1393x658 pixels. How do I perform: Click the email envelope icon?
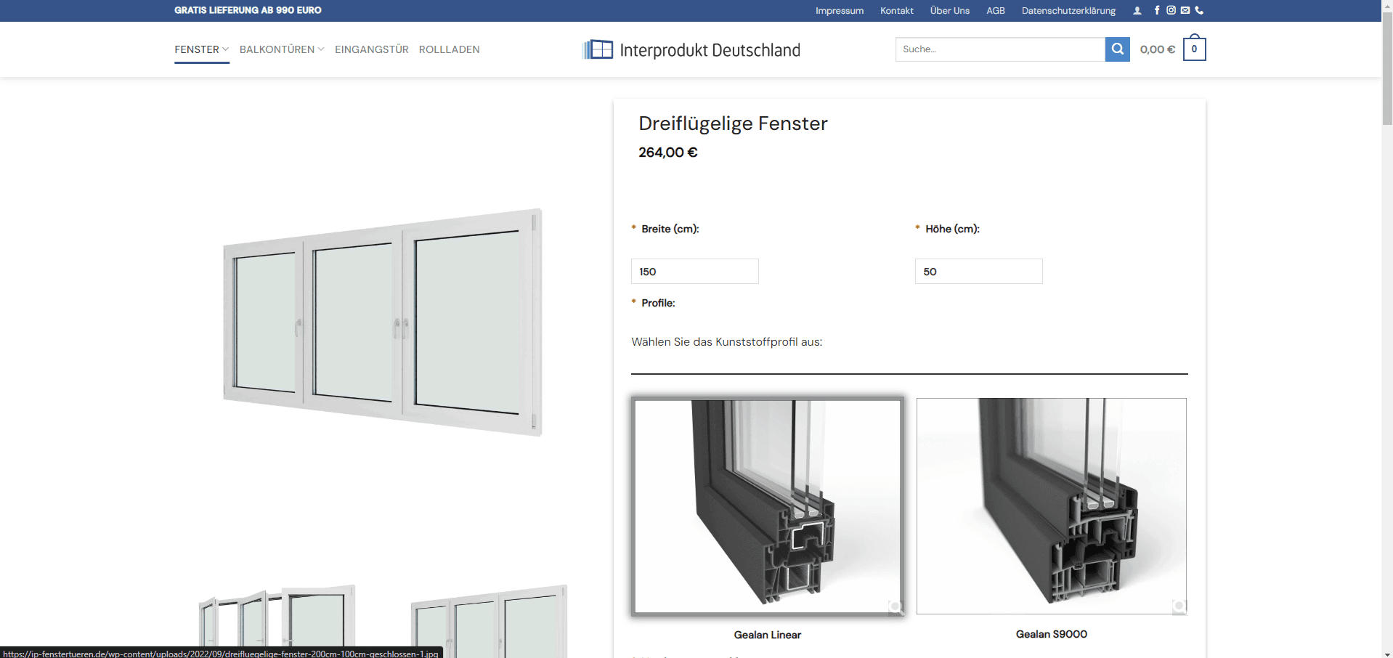click(x=1185, y=10)
